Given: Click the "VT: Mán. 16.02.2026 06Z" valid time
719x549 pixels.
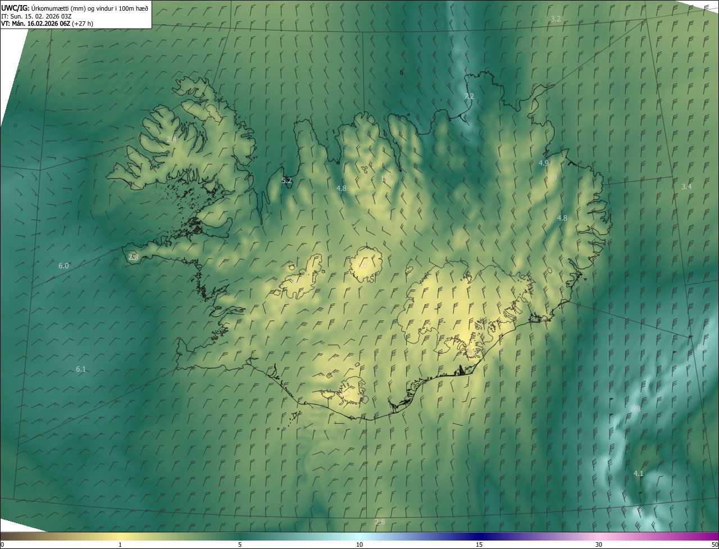Looking at the screenshot, I should coord(35,24).
